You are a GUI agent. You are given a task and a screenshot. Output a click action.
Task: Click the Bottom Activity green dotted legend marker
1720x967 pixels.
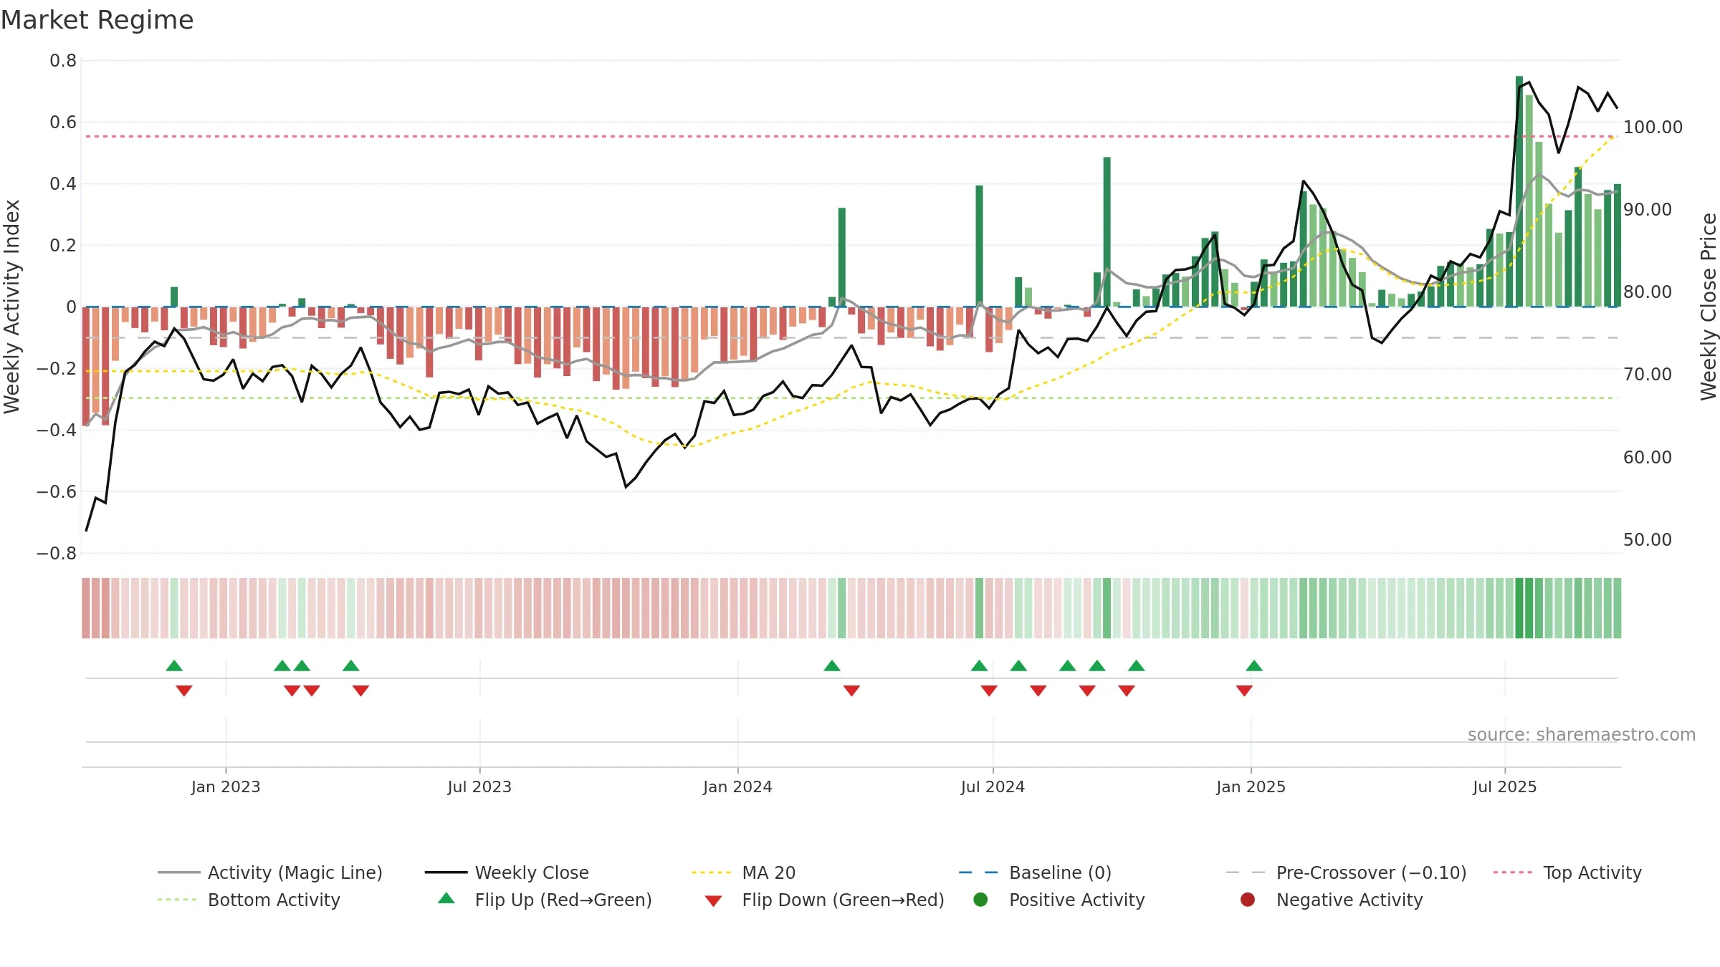pos(178,900)
